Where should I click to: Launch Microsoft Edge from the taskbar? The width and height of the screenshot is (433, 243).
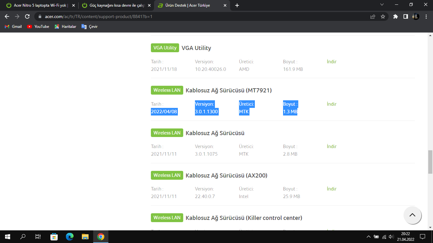point(69,237)
